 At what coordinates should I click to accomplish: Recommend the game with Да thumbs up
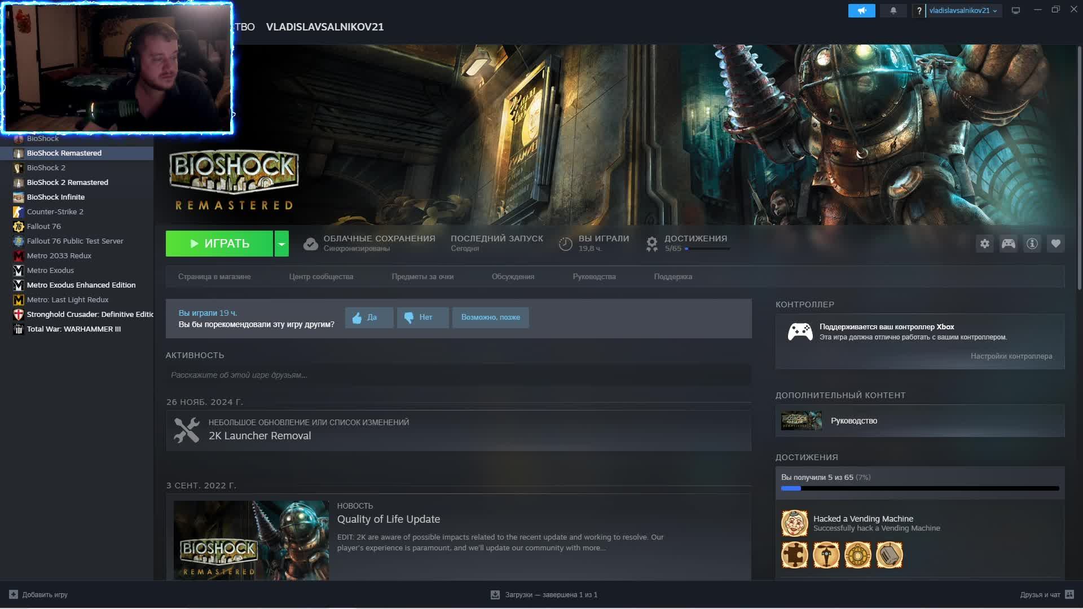click(369, 317)
